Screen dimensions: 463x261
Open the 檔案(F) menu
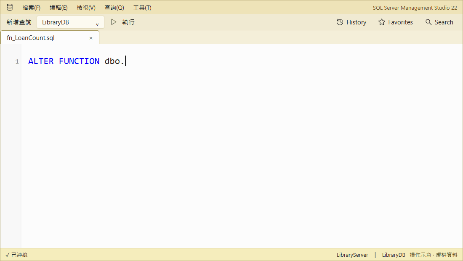pos(31,8)
